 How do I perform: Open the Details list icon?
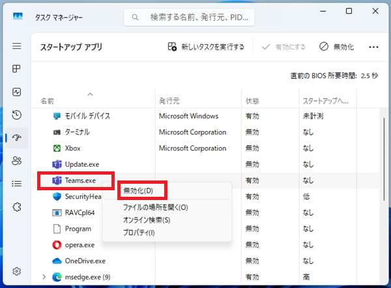point(17,184)
